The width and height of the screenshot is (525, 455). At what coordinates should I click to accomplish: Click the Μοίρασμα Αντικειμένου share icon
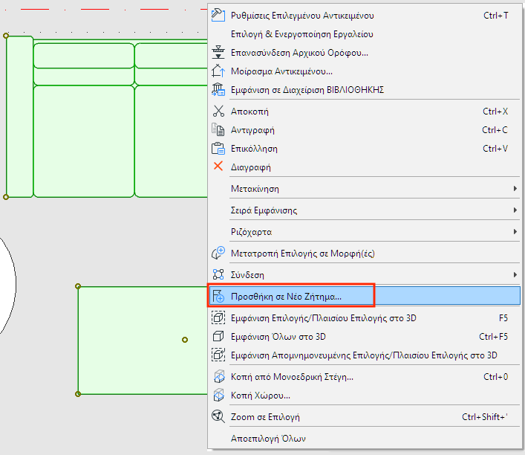pos(218,71)
